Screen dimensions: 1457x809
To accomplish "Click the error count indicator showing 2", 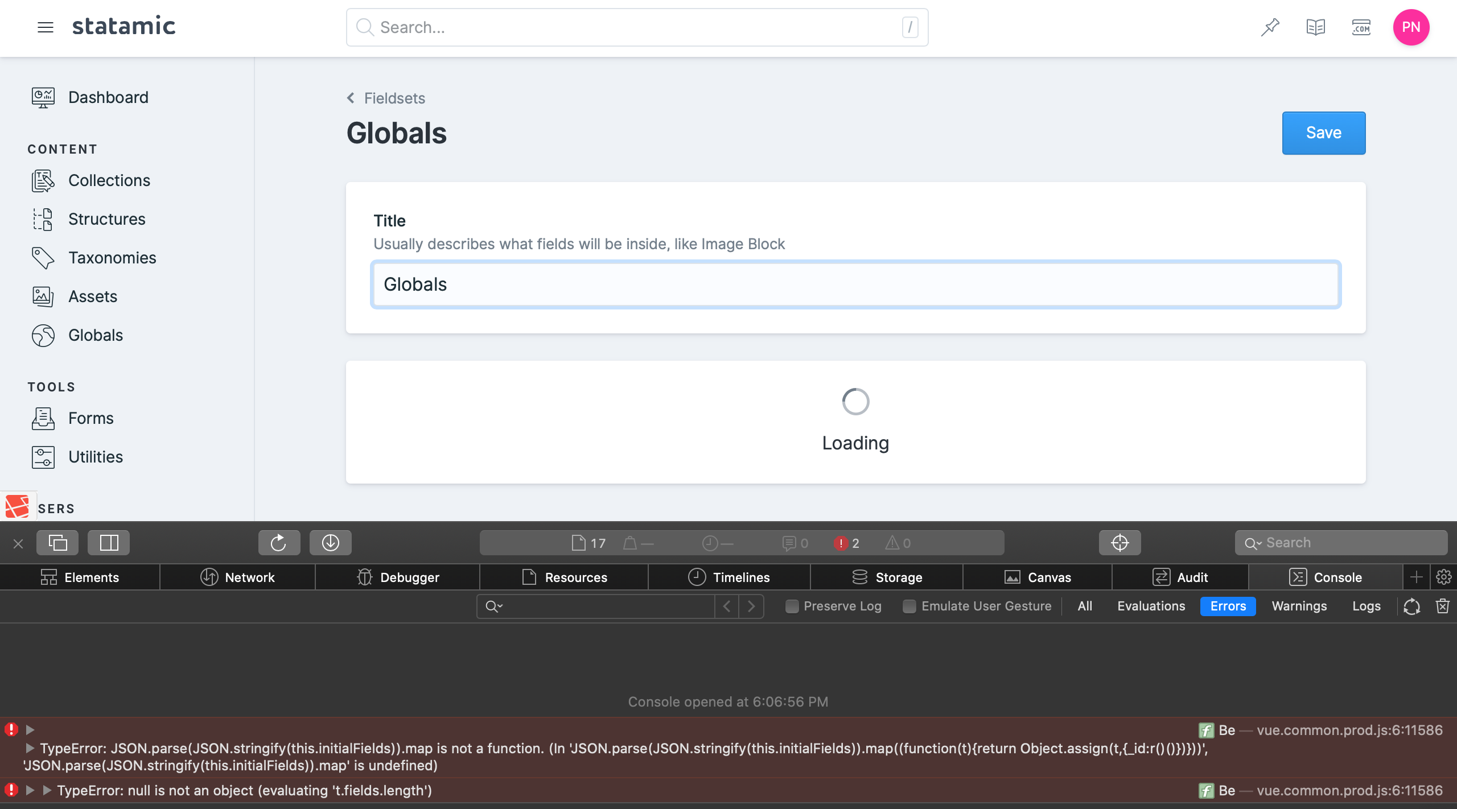I will [x=847, y=543].
